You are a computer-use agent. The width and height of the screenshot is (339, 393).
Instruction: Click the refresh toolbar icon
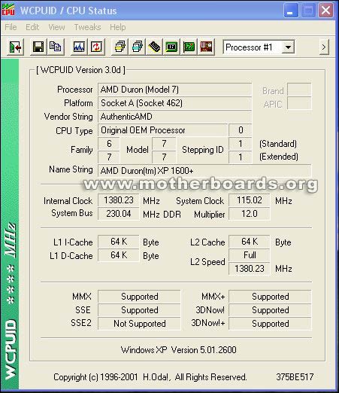(96, 47)
